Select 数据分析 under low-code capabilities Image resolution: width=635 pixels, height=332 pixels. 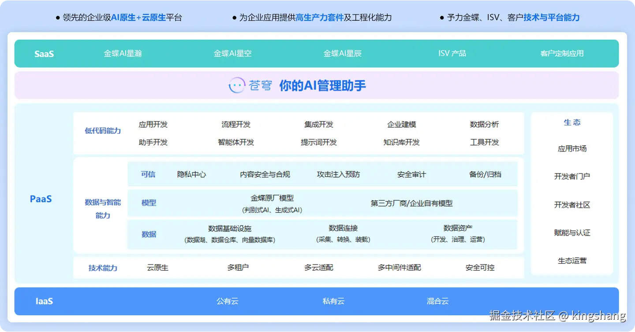tap(484, 125)
